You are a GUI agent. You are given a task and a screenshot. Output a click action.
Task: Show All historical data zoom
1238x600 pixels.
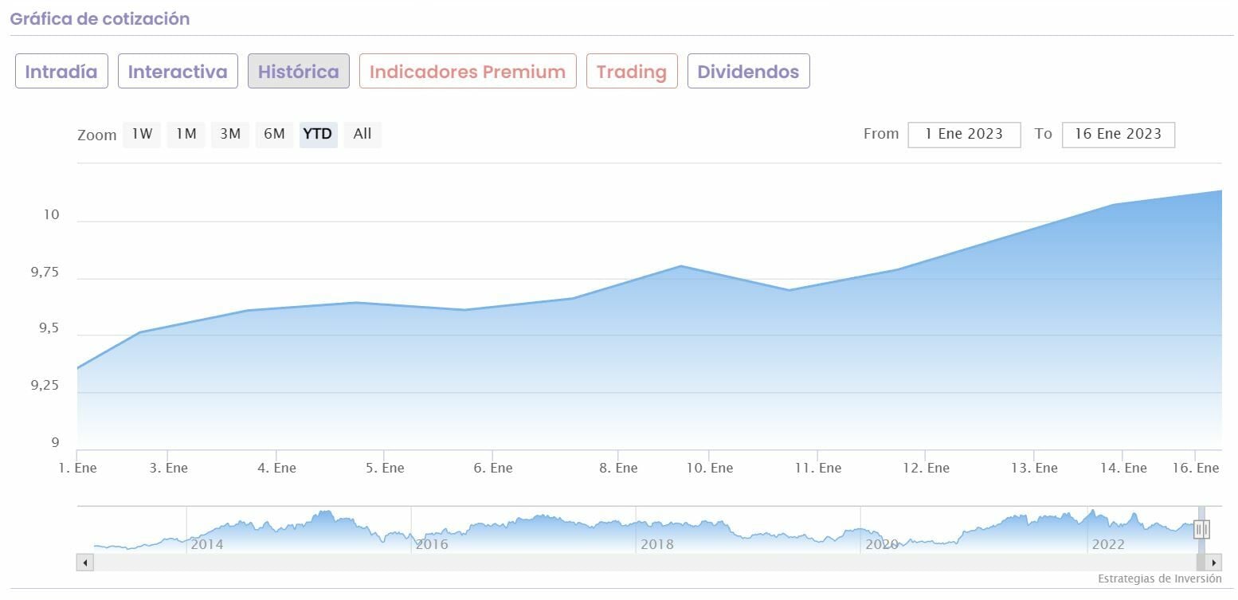point(362,135)
